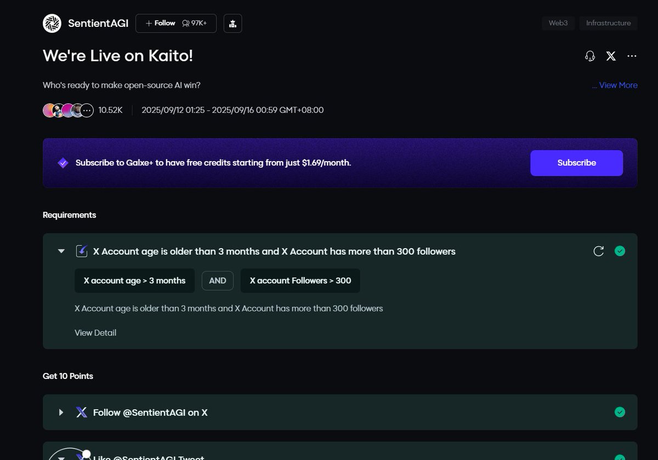Select the Infrastructure tag

tap(608, 23)
